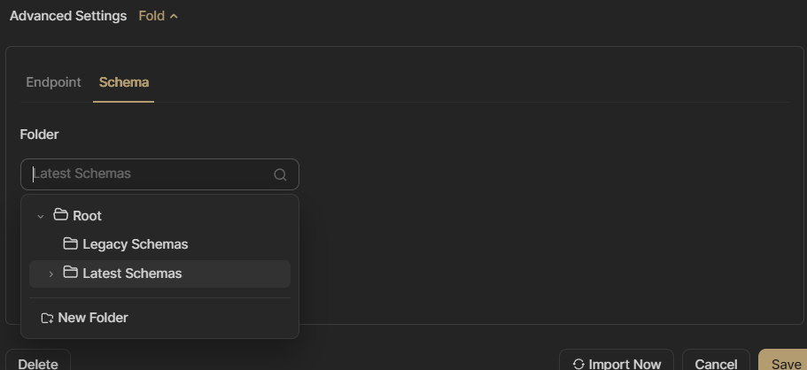This screenshot has height=370, width=807.
Task: Click the magnifier icon in the folder search
Action: [x=280, y=174]
